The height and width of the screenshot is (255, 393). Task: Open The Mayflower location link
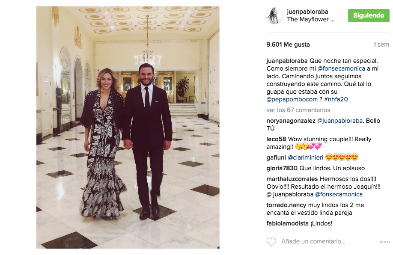coord(311,19)
